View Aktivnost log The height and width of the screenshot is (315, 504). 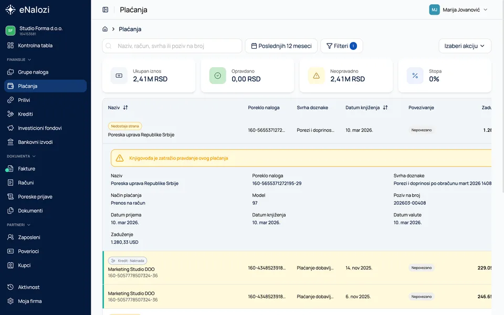pyautogui.click(x=45, y=287)
